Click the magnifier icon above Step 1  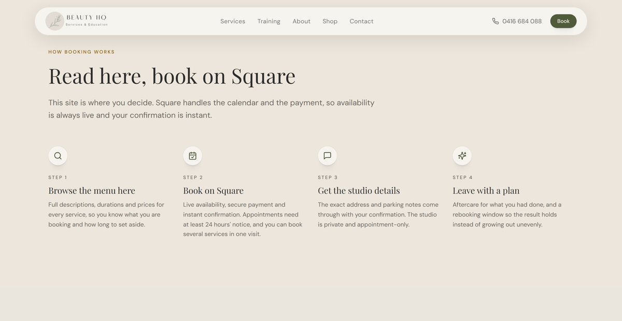(x=58, y=156)
